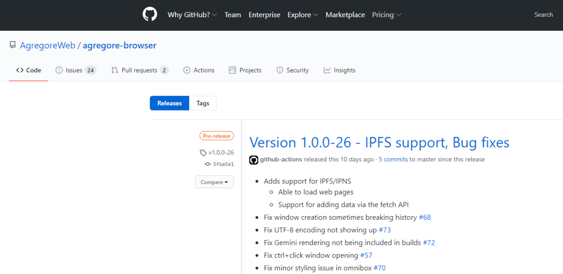
Task: Click the Pre-release badge
Action: (217, 136)
